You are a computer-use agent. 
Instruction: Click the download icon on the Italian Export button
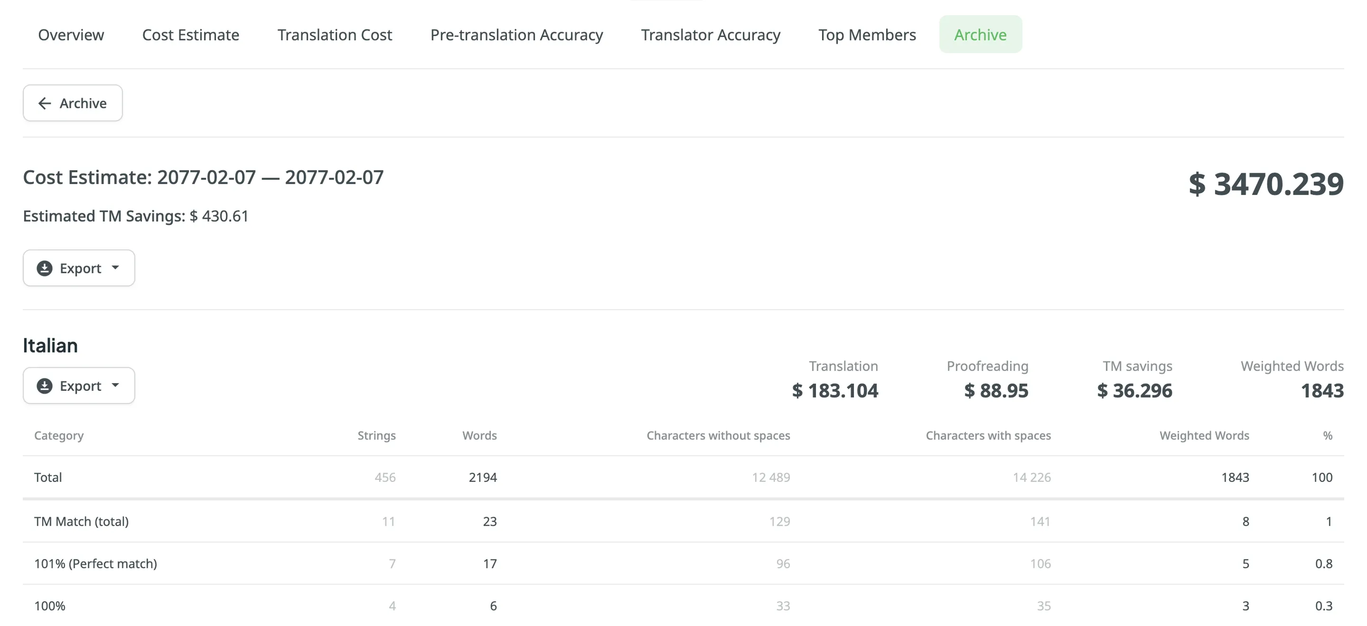[x=46, y=386]
